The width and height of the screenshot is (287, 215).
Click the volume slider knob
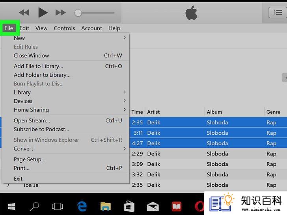[78, 13]
